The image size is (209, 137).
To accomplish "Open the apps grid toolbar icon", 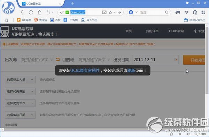I will [203, 12].
